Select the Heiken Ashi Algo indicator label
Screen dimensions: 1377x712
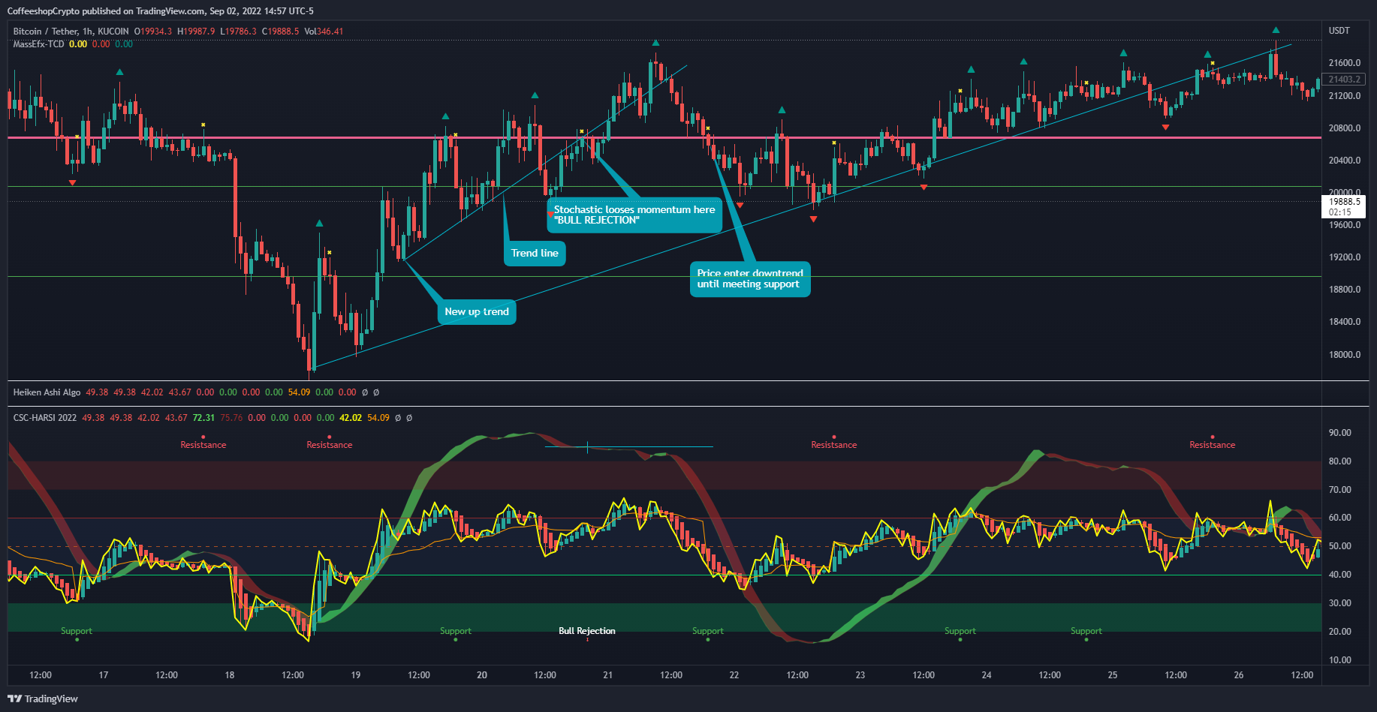pos(47,392)
